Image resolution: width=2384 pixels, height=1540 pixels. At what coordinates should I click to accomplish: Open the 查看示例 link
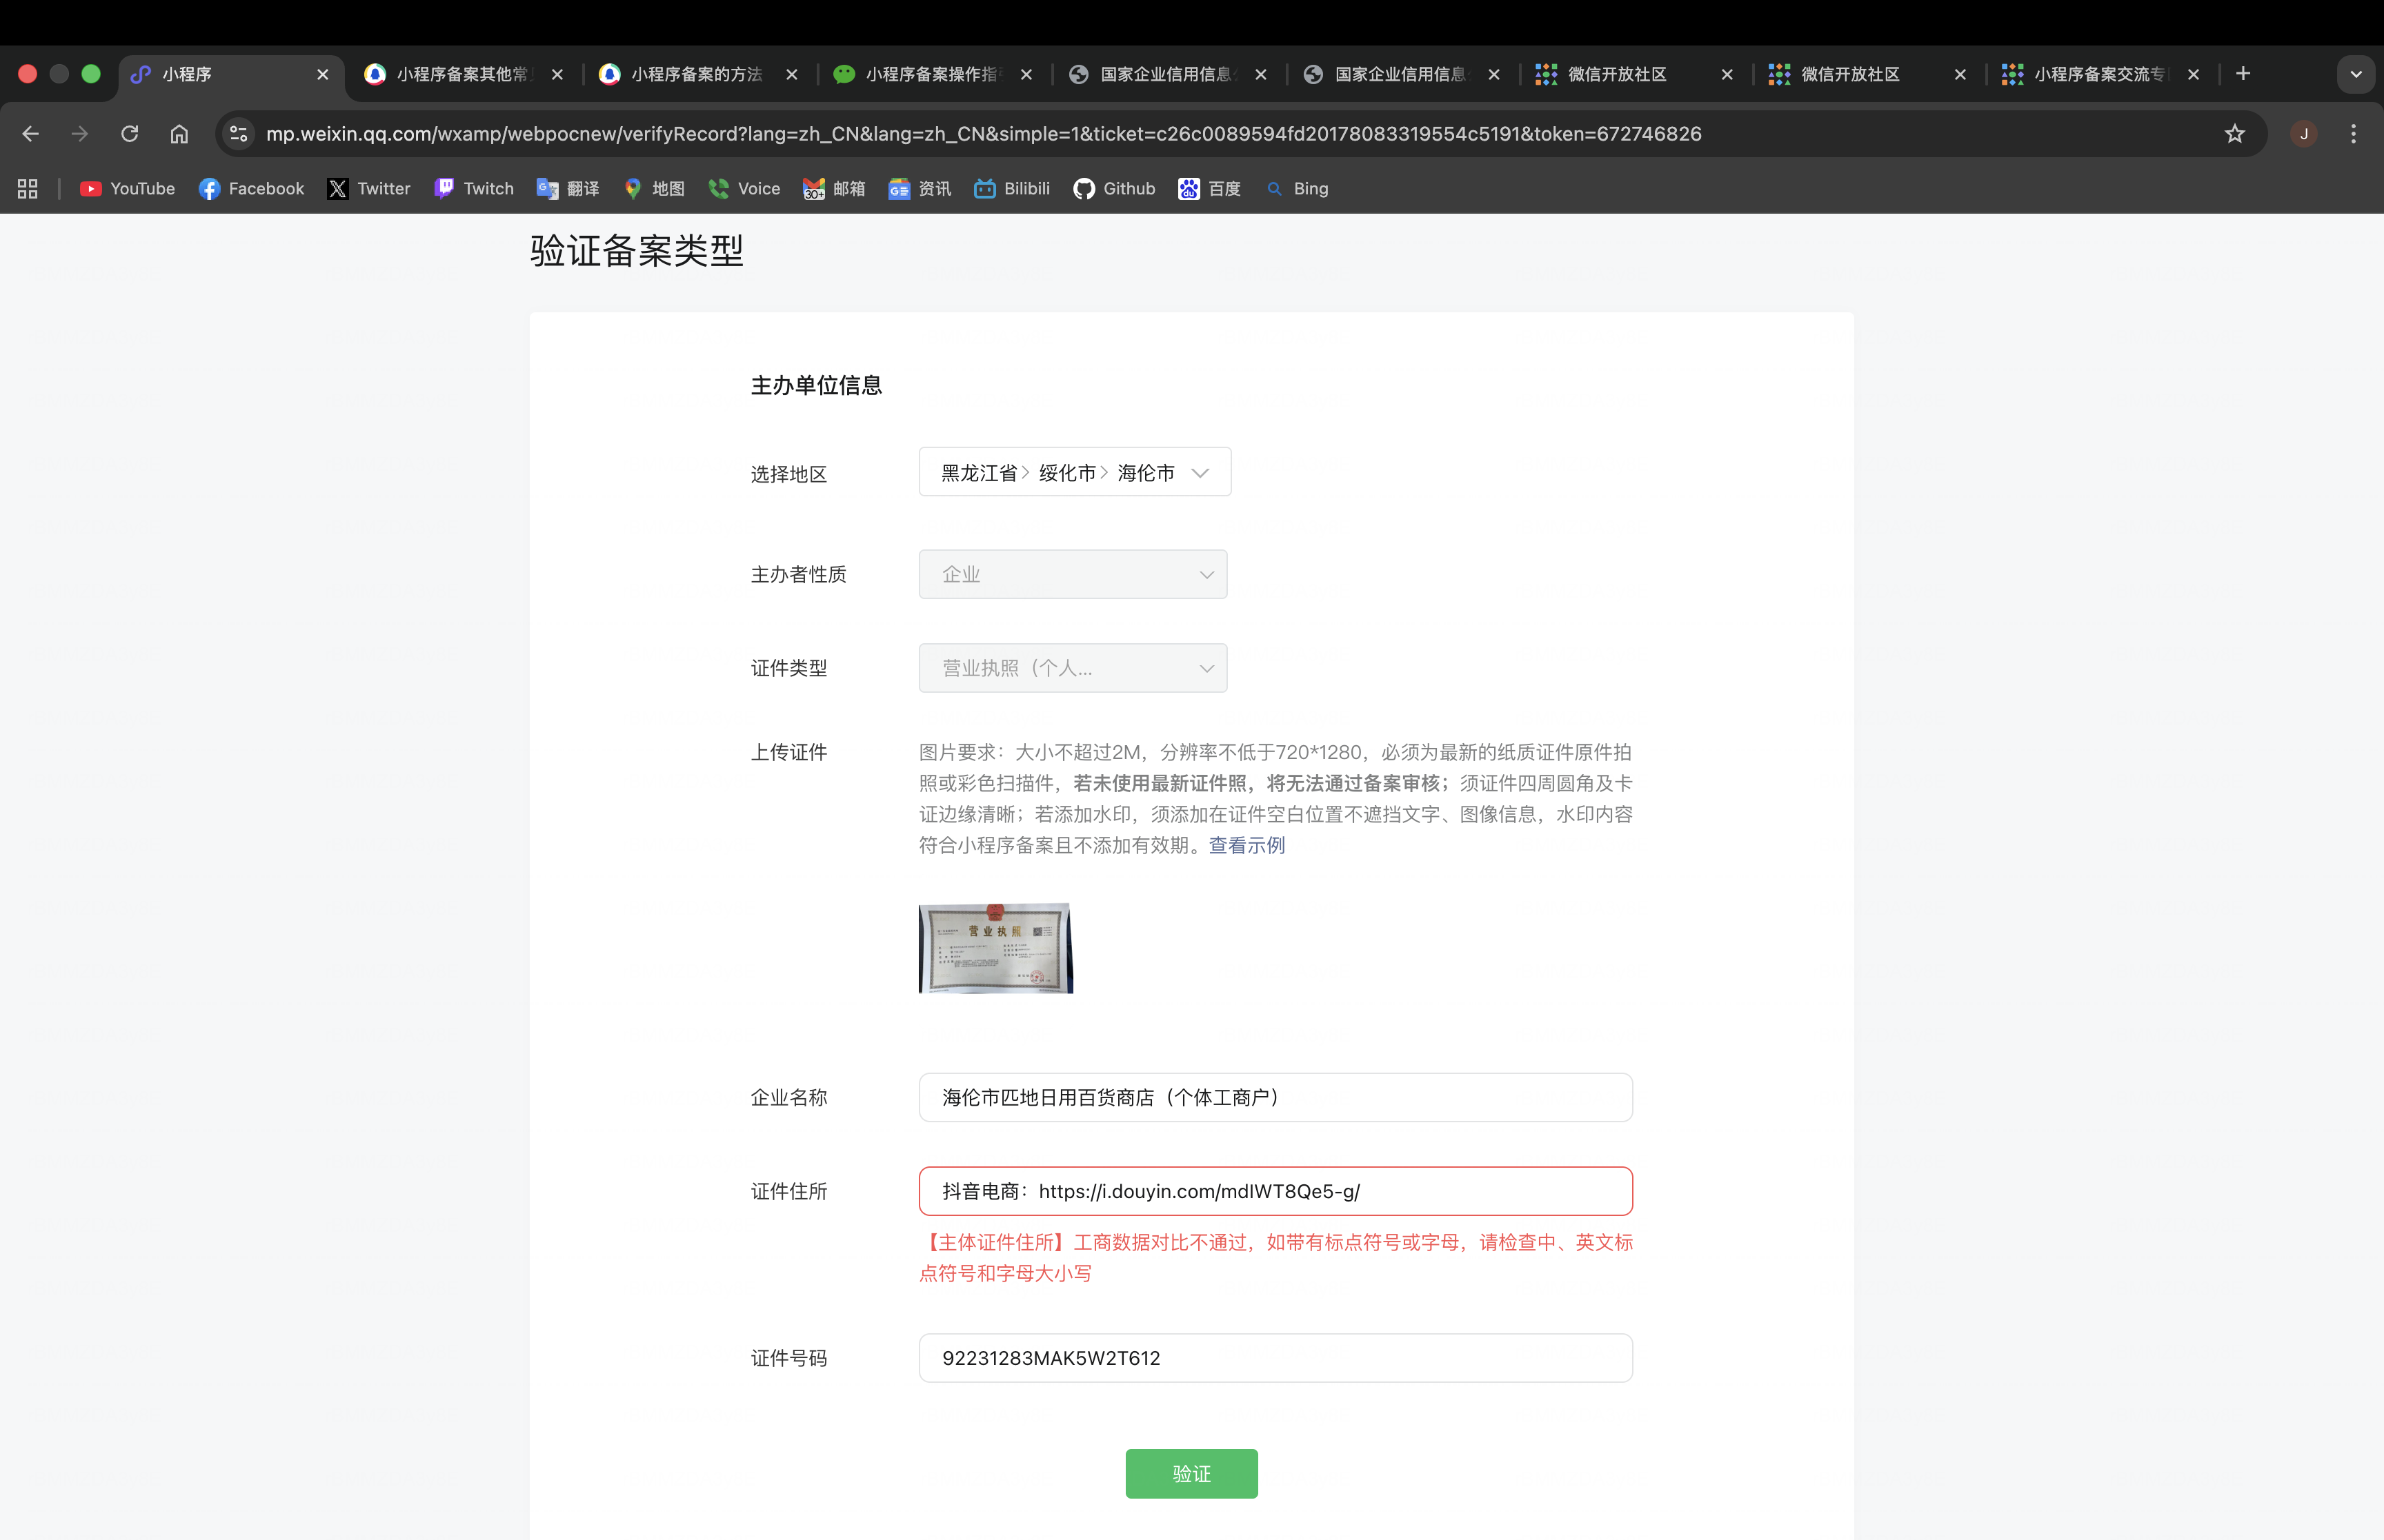1246,846
